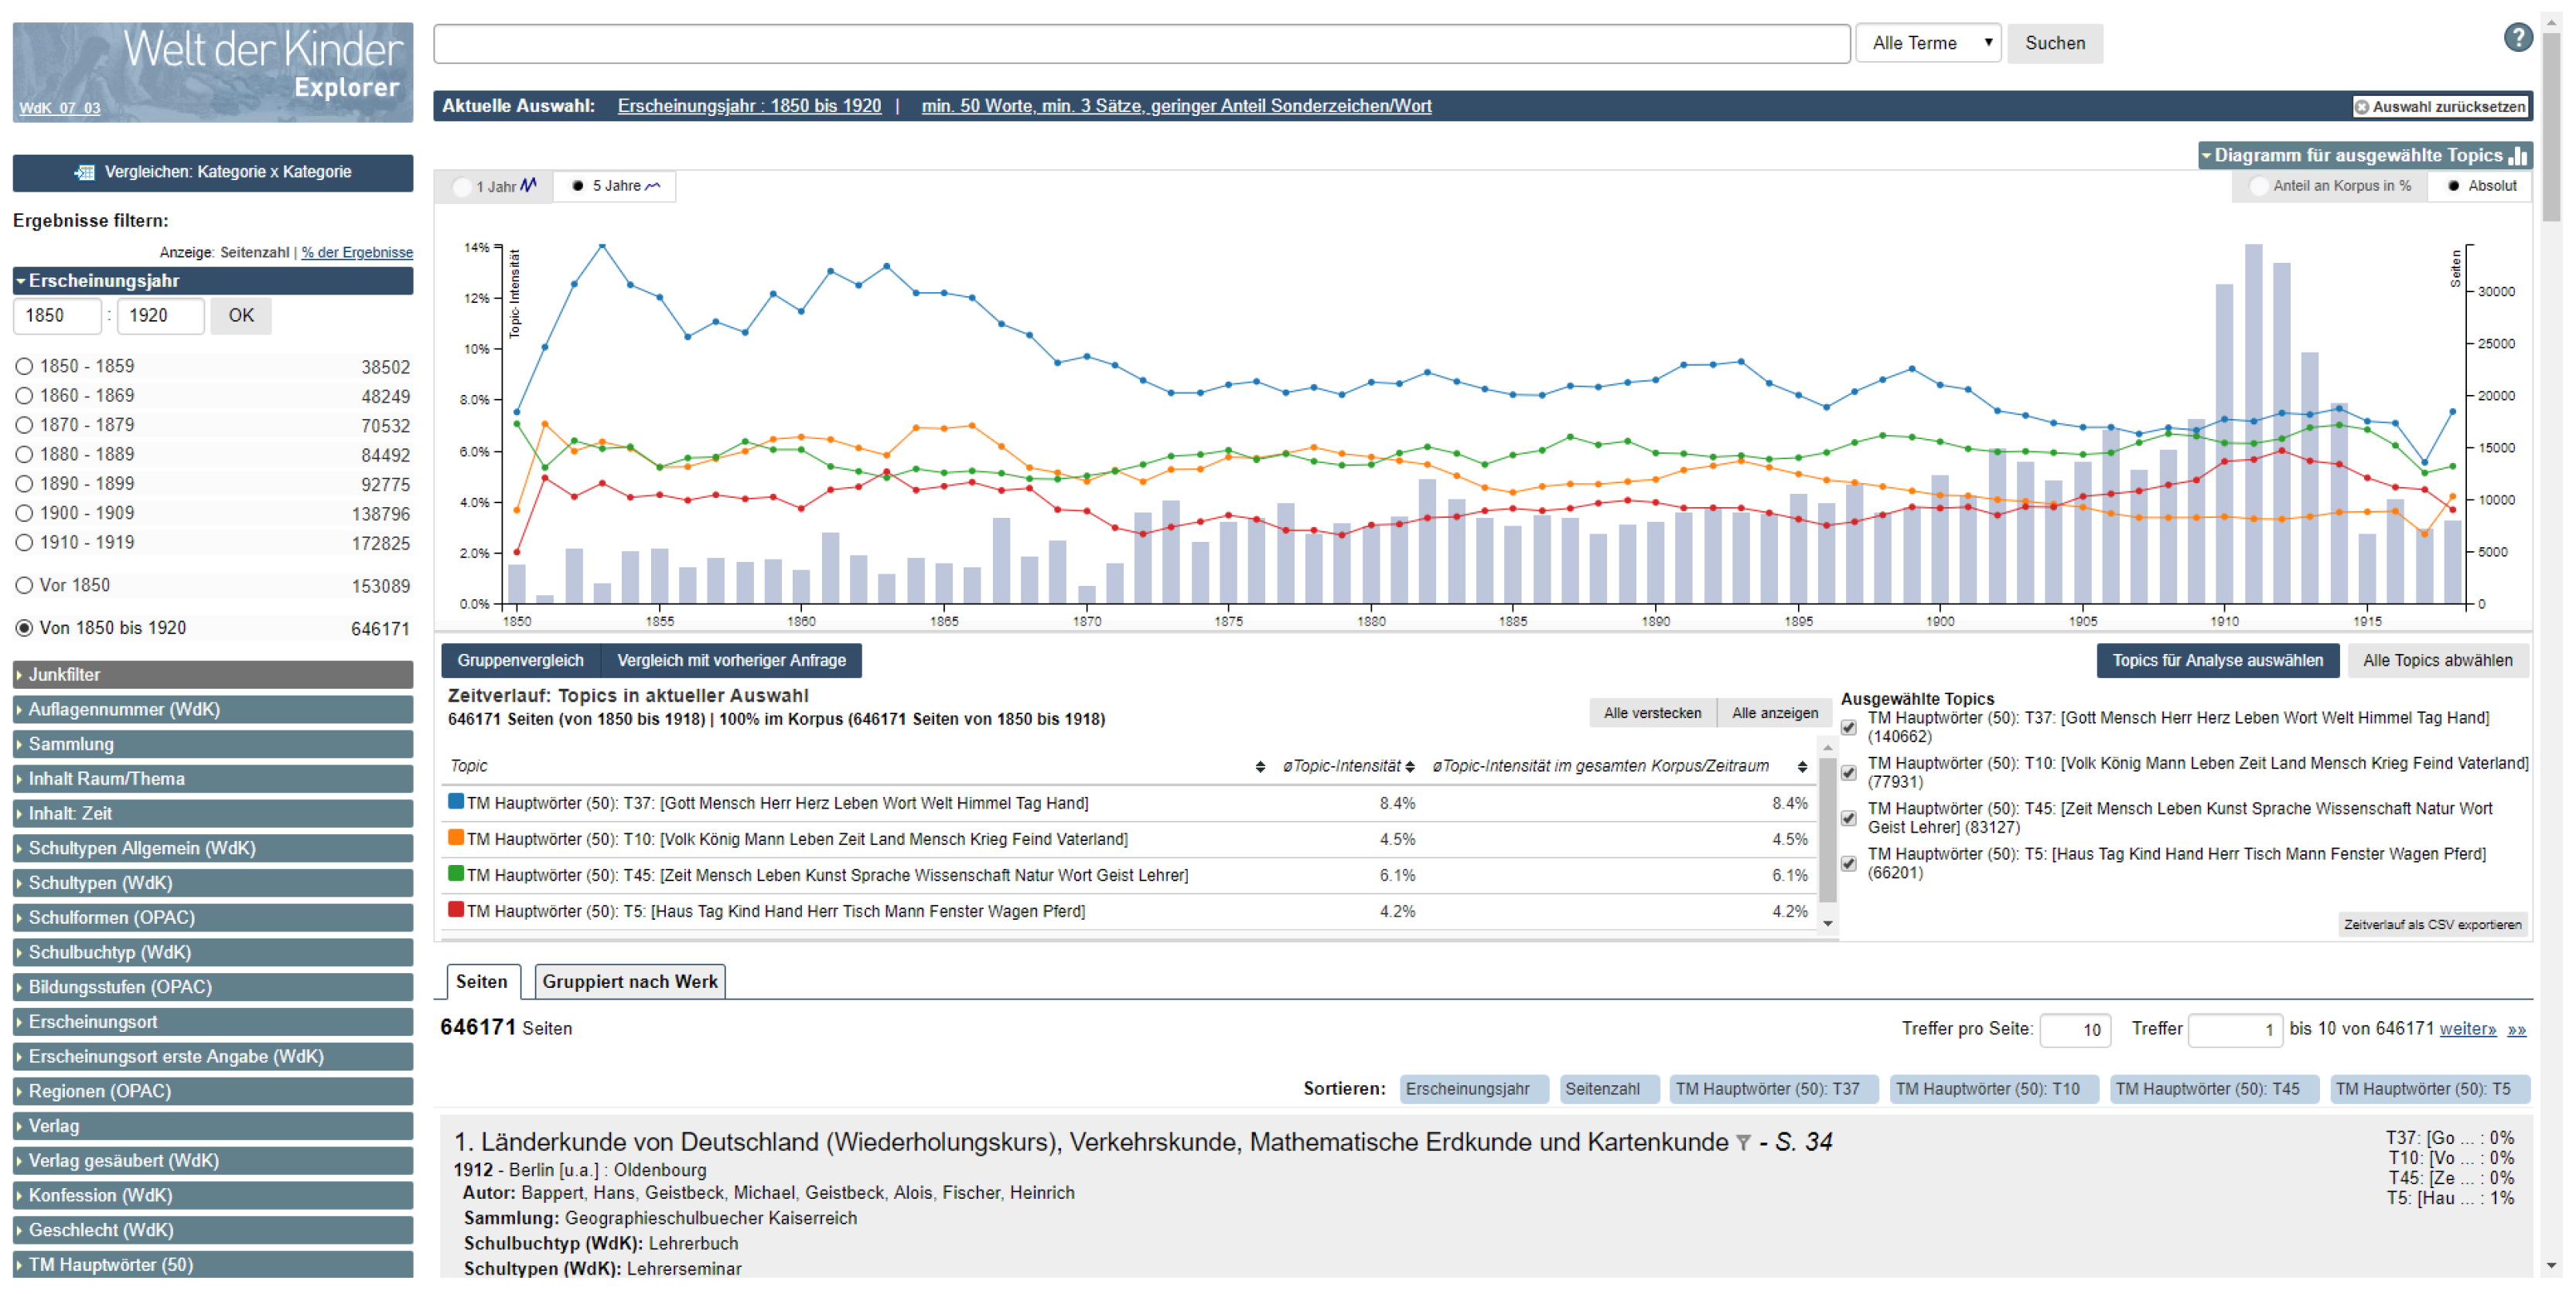Select the 1 Jahr chart interval
Screen dimensions: 2576x1294
[x=463, y=187]
